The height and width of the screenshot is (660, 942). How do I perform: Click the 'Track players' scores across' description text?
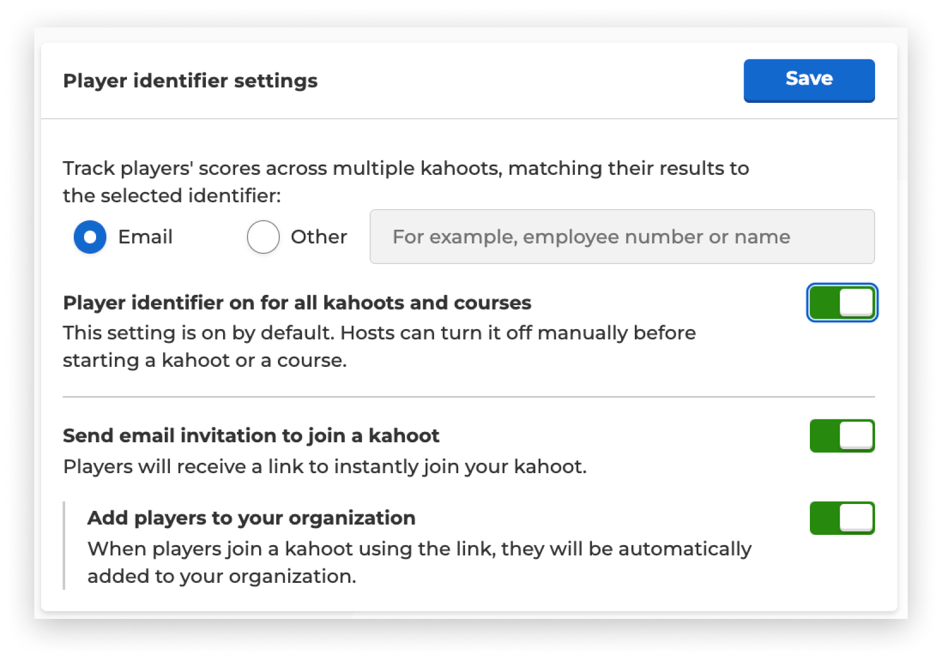[x=406, y=182]
